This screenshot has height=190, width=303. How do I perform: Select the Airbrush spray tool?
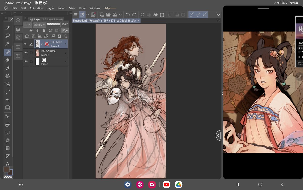click(x=8, y=84)
